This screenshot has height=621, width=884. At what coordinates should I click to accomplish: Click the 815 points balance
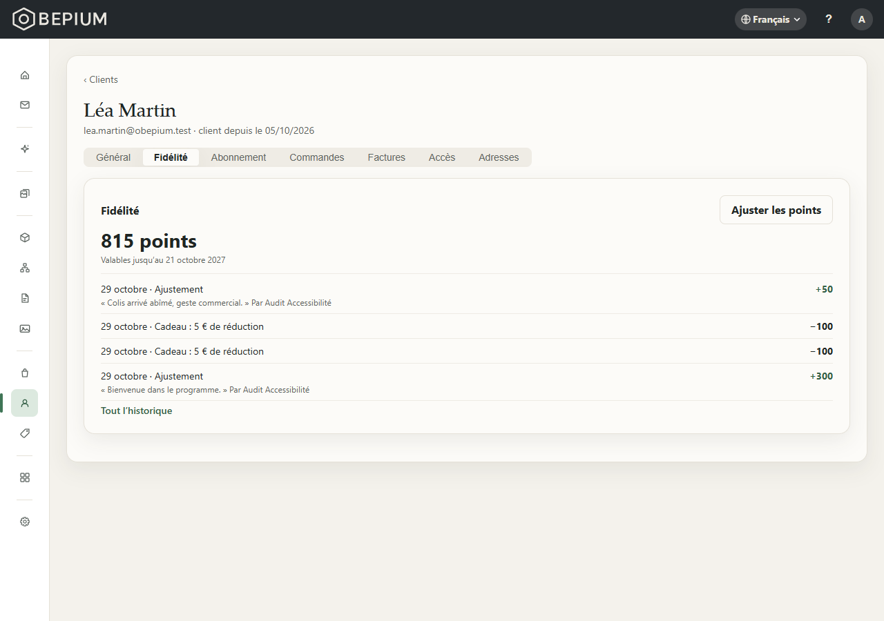(148, 241)
